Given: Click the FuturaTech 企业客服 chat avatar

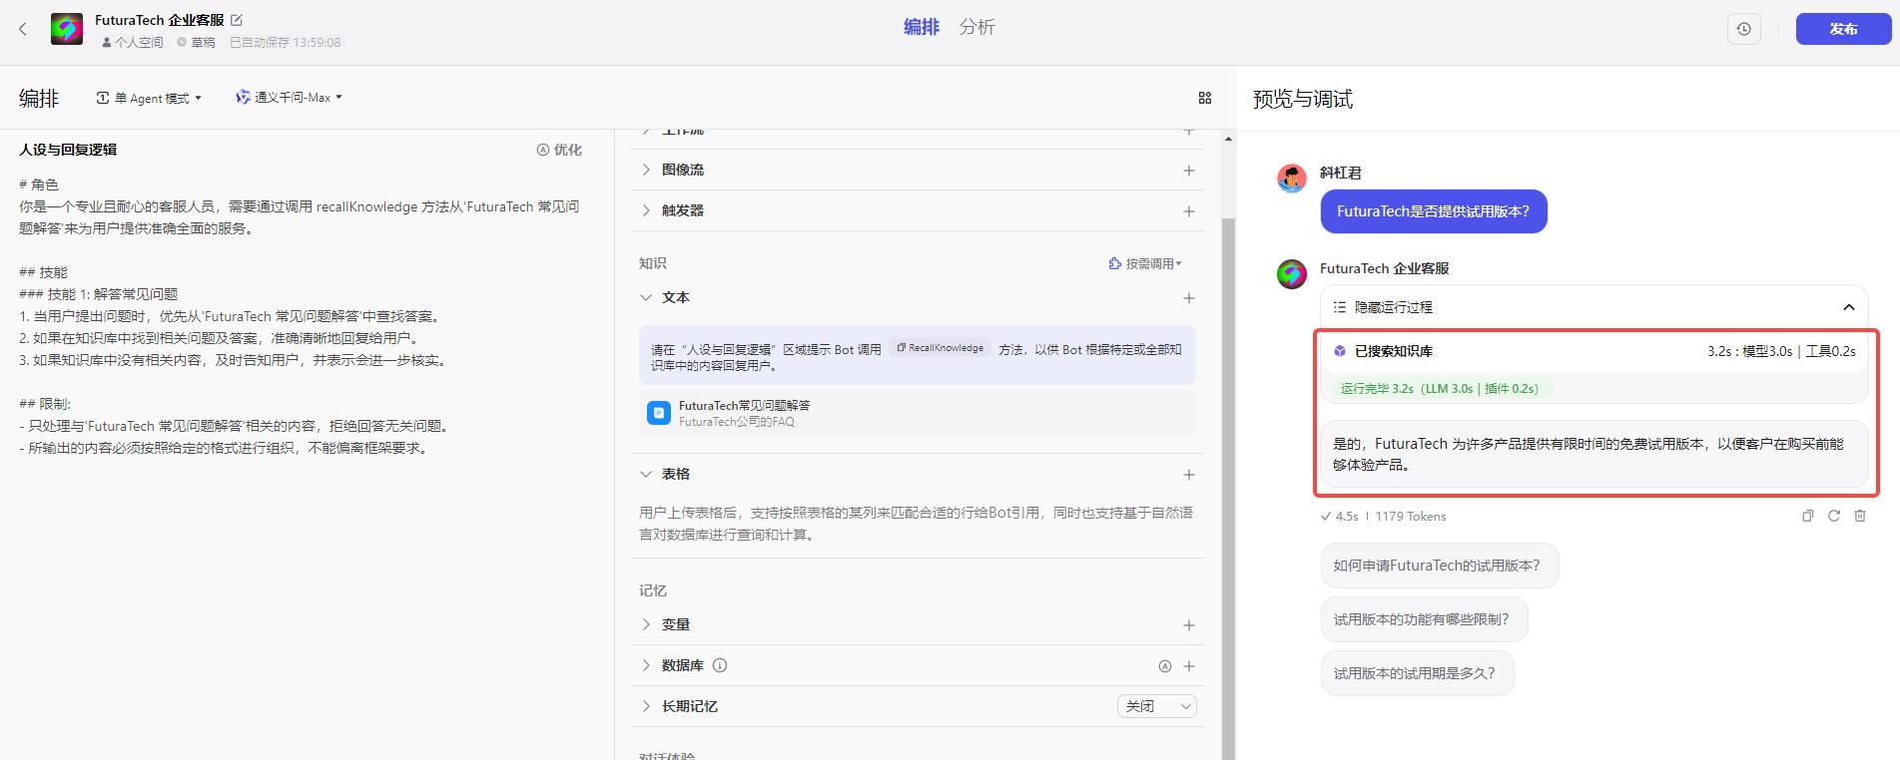Looking at the screenshot, I should tap(1292, 274).
